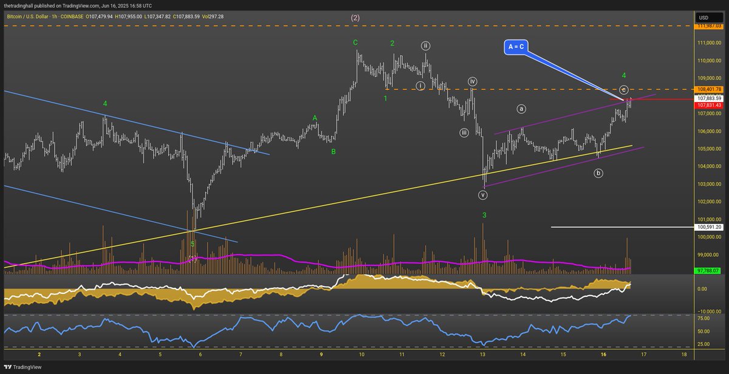This screenshot has height=374, width=729.
Task: Click the 7 on the date axis
Action: pos(241,354)
